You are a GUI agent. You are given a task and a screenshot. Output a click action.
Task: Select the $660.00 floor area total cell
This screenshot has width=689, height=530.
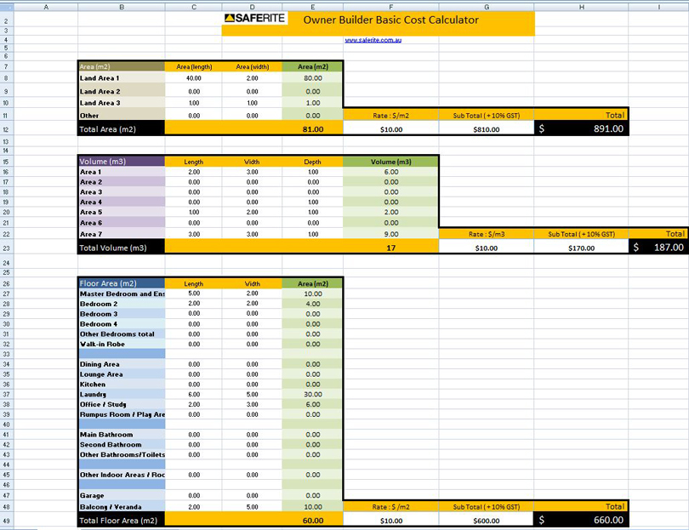pyautogui.click(x=582, y=521)
